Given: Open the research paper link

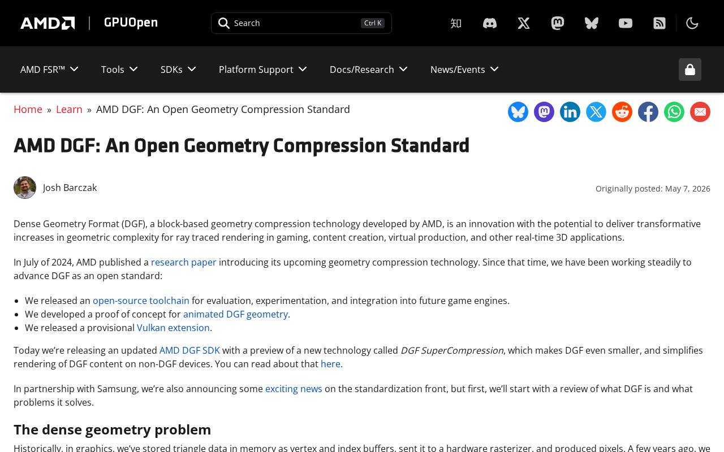Looking at the screenshot, I should pyautogui.click(x=184, y=262).
